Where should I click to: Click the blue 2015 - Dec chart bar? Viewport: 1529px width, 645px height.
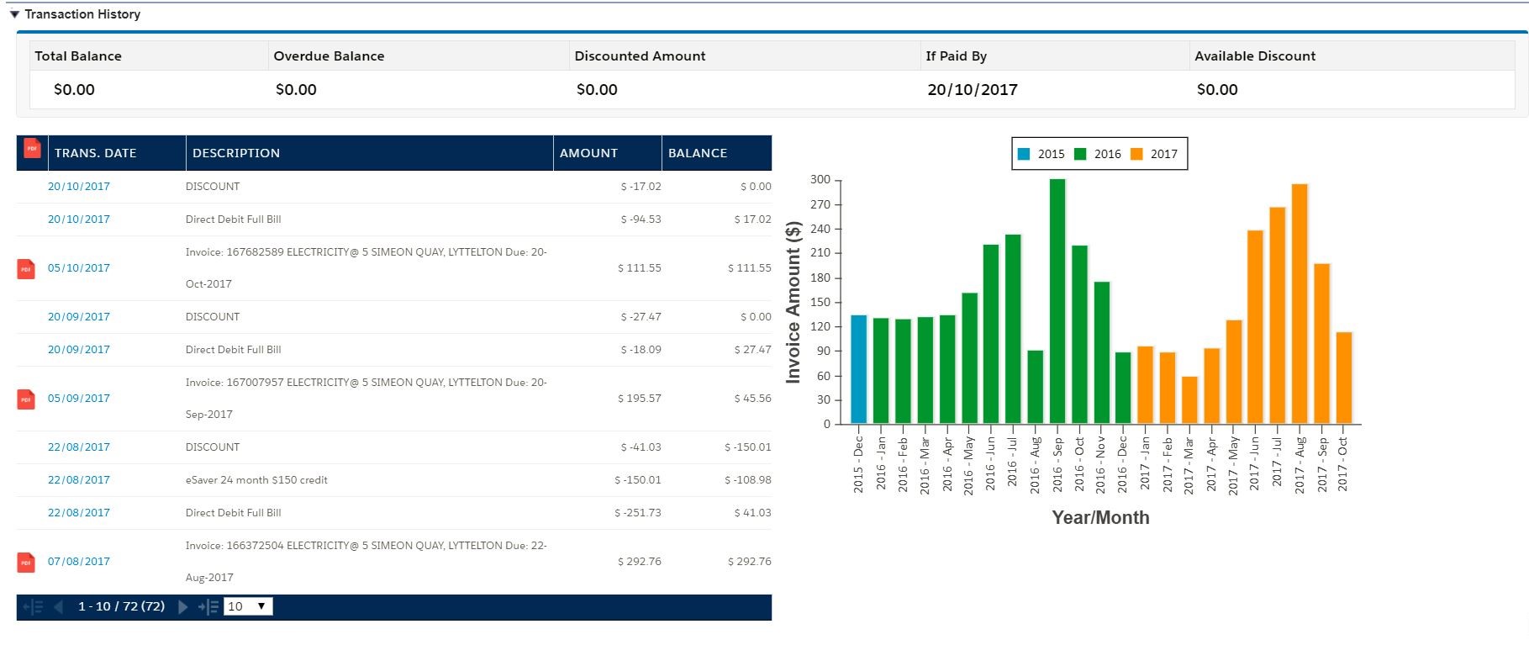(858, 369)
